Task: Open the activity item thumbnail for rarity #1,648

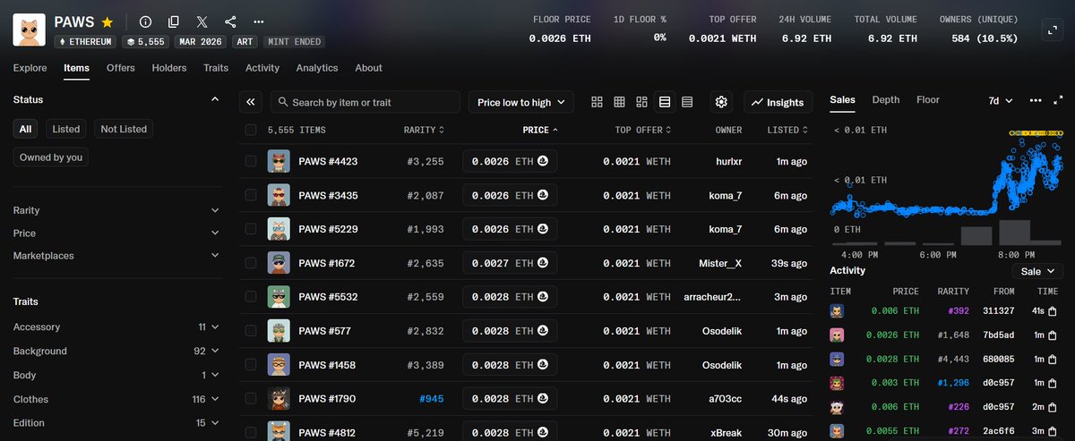Action: (837, 335)
